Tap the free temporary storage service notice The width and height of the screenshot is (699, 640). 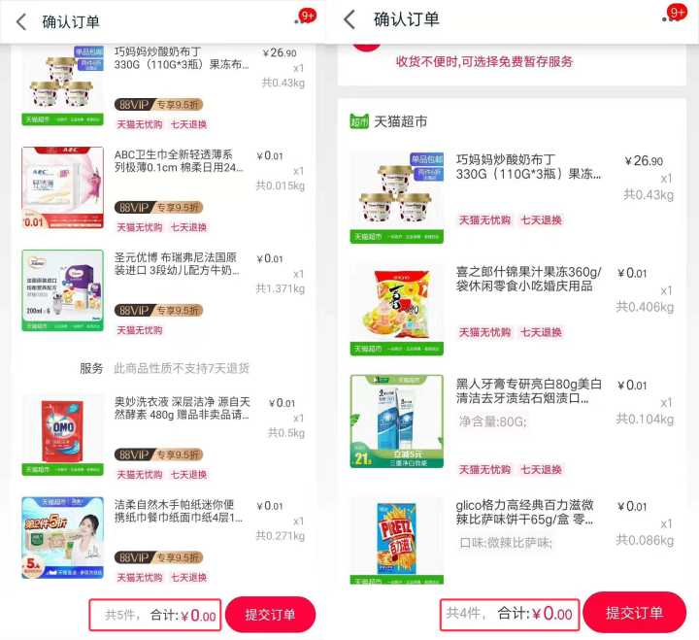[484, 61]
